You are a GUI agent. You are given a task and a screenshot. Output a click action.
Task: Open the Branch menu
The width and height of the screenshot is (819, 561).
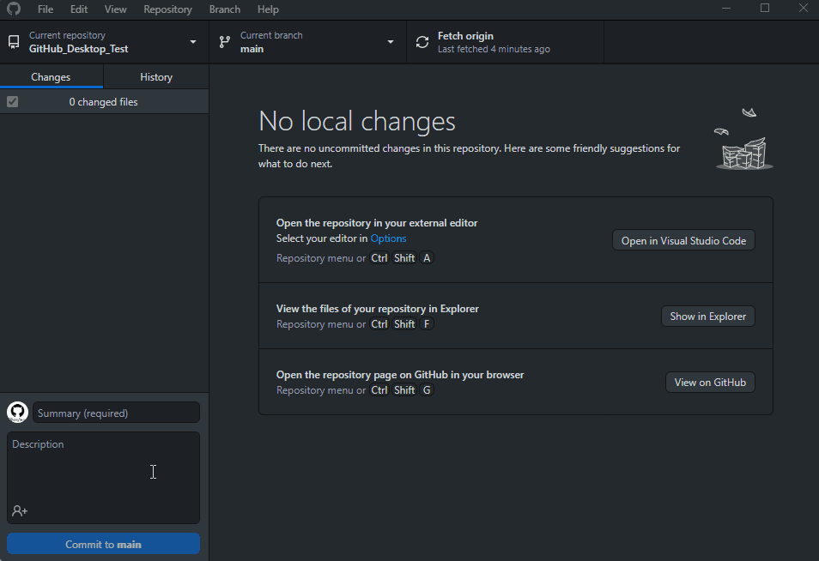click(x=225, y=9)
